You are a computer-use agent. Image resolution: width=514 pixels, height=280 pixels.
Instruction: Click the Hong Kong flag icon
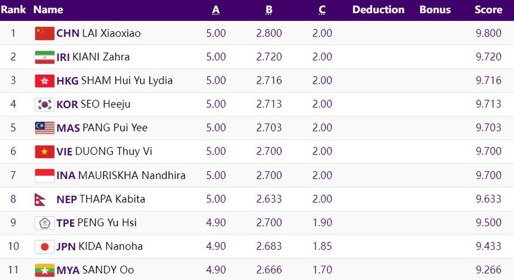44,81
